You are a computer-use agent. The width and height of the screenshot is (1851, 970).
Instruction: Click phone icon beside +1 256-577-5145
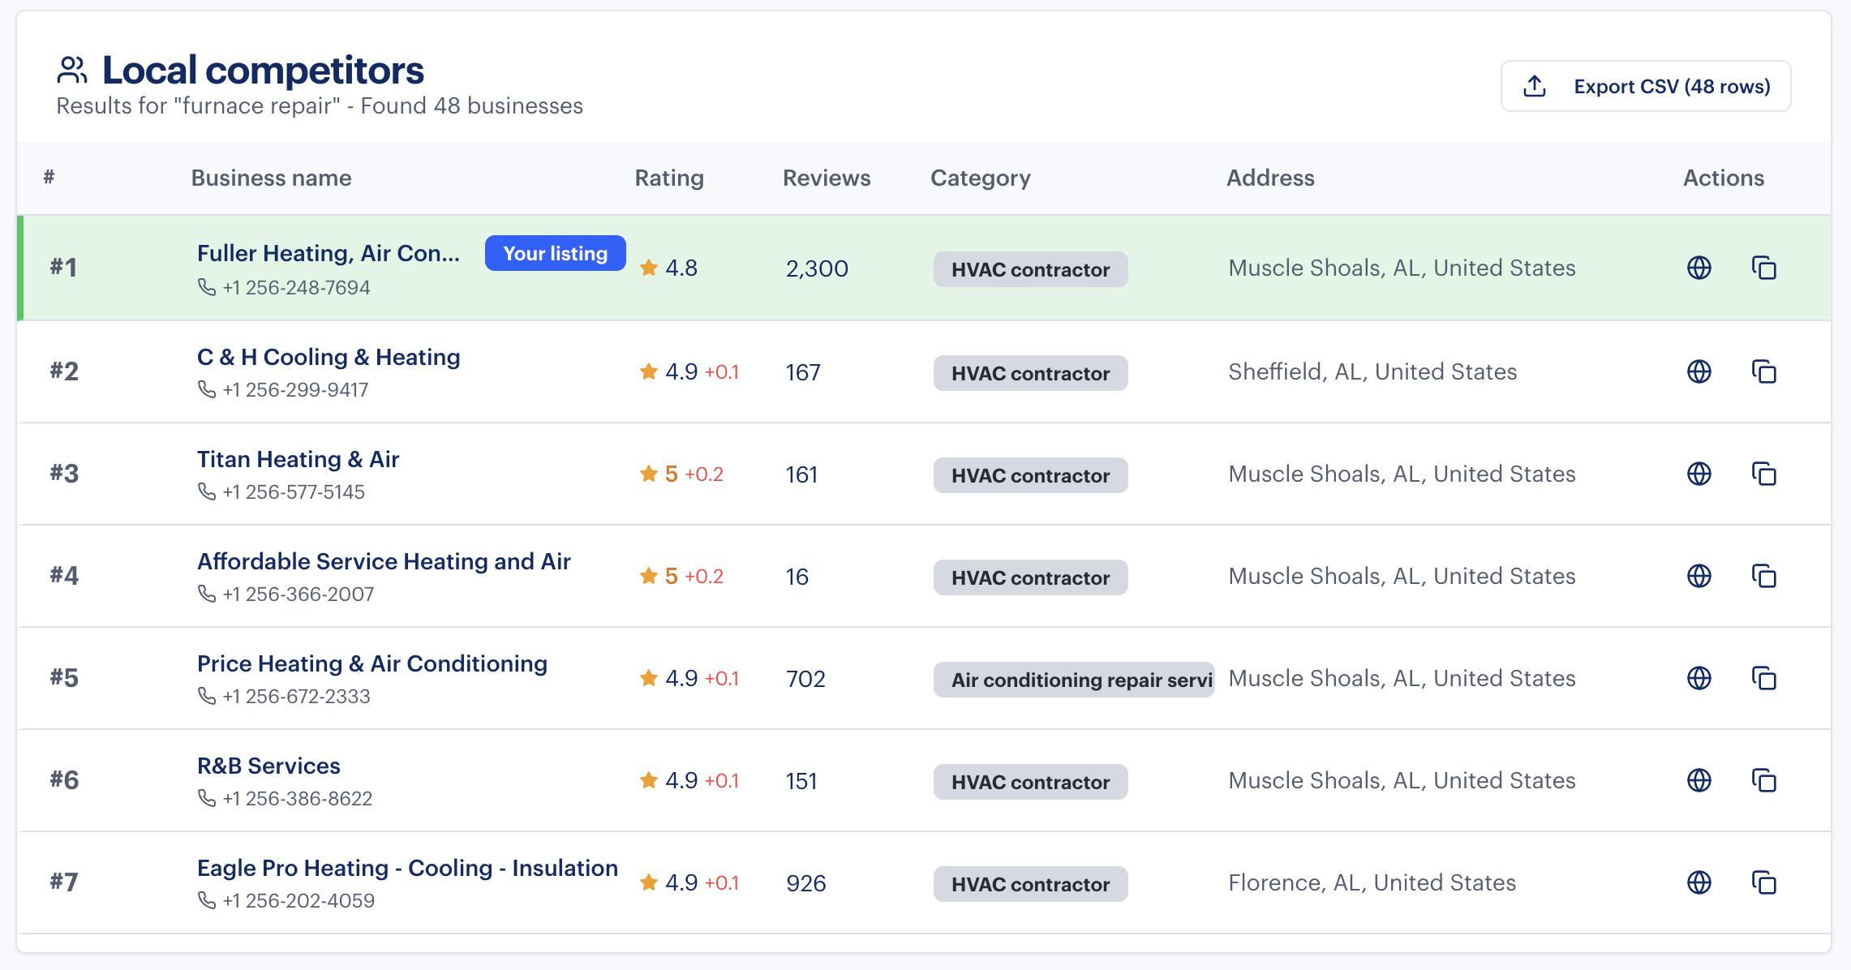(x=207, y=491)
